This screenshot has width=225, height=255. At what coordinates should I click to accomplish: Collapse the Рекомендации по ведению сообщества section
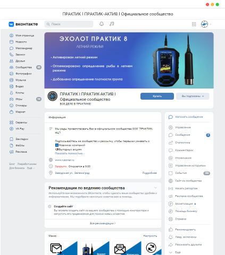pos(155,188)
